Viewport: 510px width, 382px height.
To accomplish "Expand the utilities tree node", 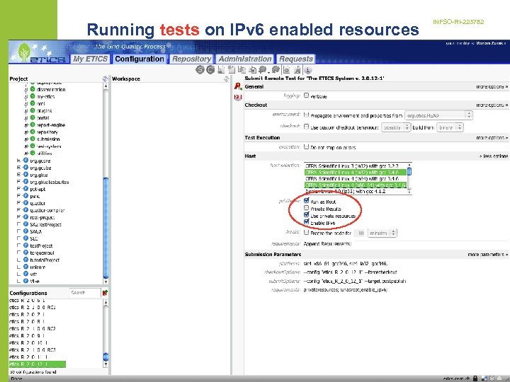I will point(26,154).
